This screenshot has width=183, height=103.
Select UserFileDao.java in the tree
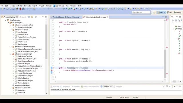(x=23, y=83)
